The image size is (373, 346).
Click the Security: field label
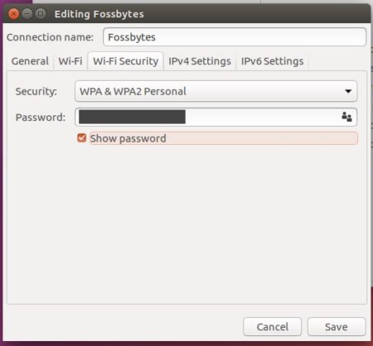[36, 91]
